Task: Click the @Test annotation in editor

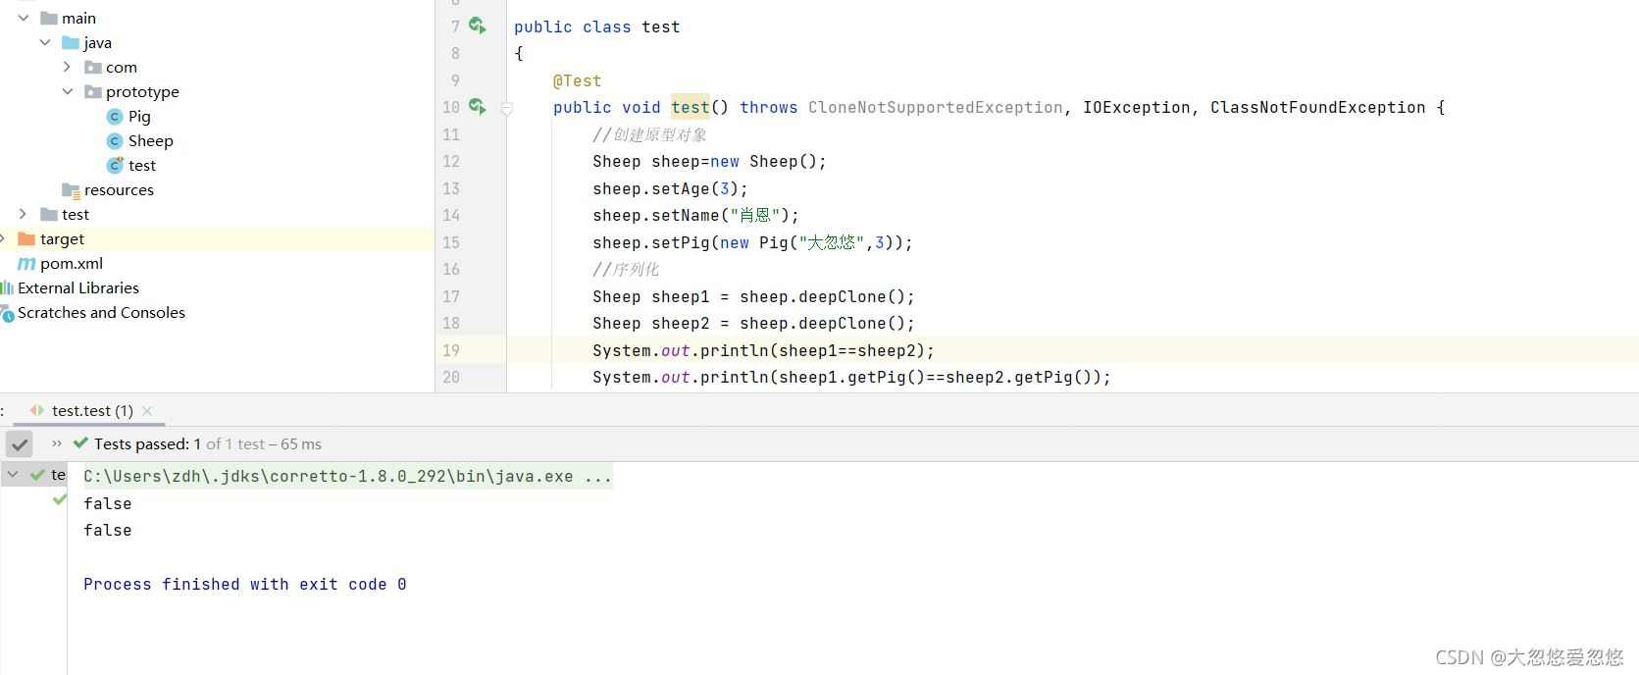Action: tap(577, 80)
